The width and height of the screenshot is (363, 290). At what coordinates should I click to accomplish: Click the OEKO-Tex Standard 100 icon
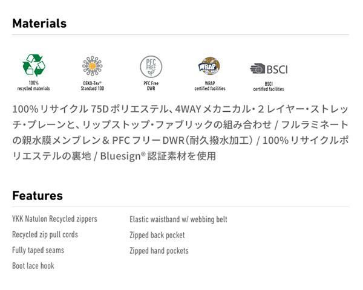tap(93, 66)
